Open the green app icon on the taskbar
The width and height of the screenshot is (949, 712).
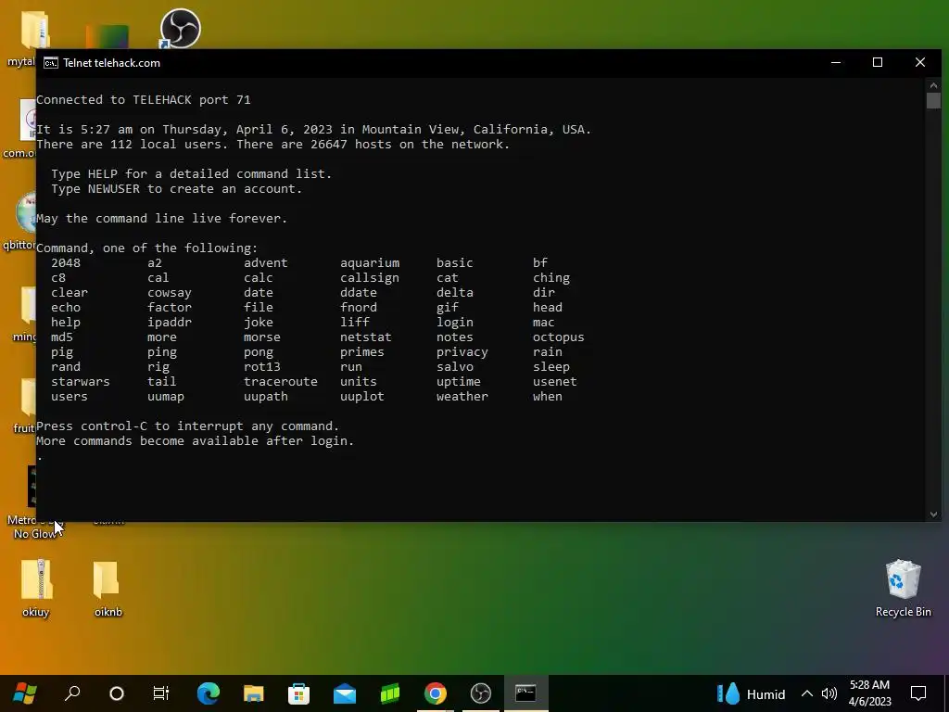(x=390, y=693)
